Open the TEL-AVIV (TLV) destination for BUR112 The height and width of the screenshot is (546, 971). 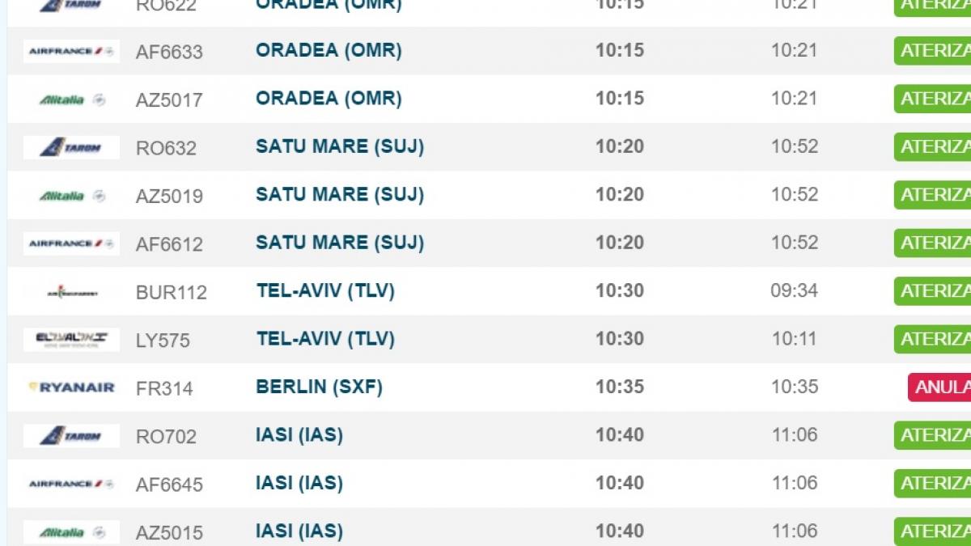coord(324,291)
